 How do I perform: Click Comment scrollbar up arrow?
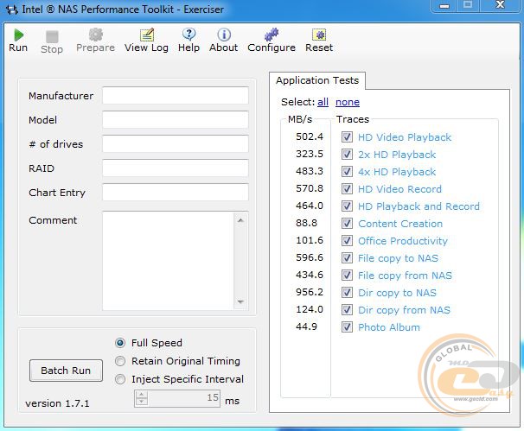pos(240,220)
